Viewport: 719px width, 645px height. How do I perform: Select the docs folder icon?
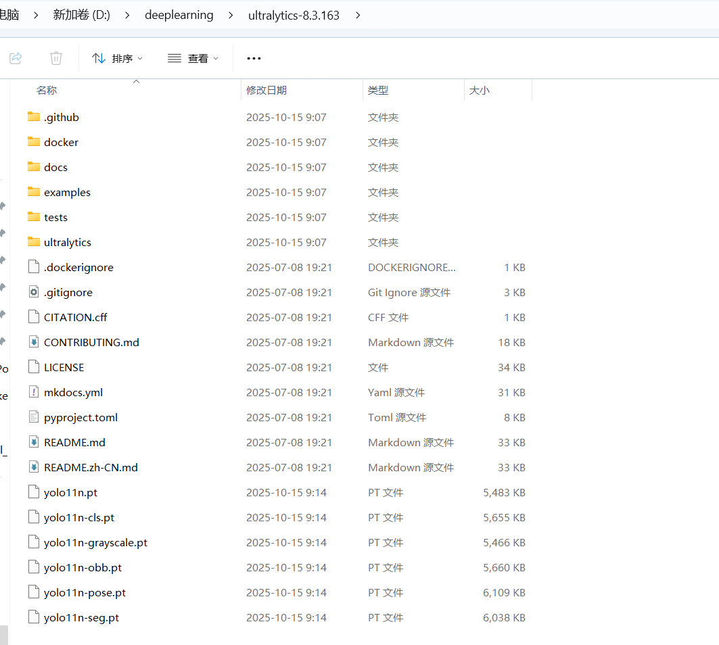pos(33,166)
